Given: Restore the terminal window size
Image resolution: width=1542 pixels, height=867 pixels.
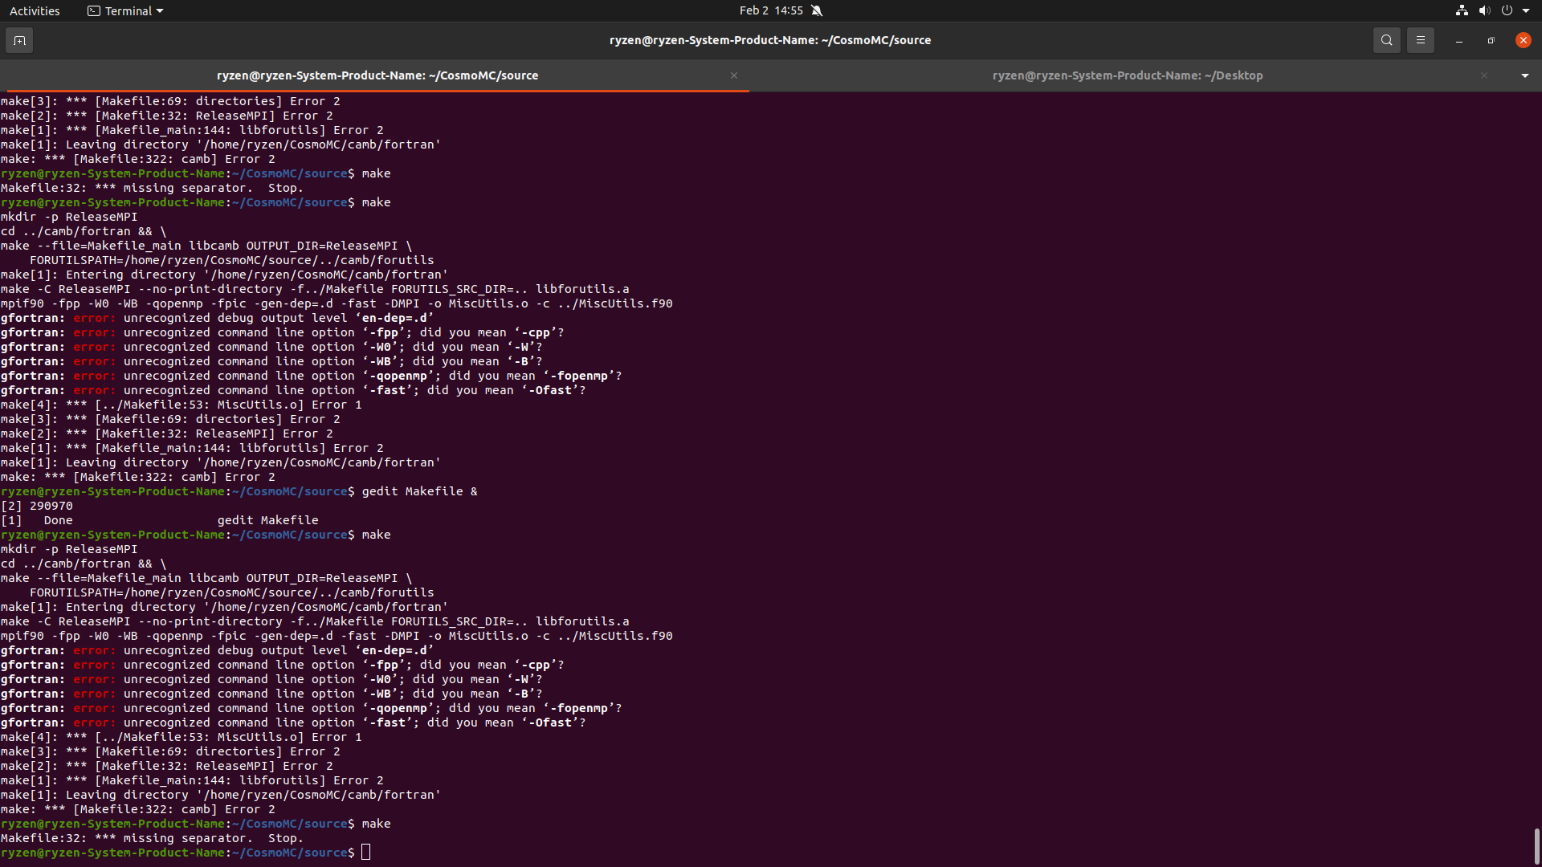Looking at the screenshot, I should (x=1491, y=40).
